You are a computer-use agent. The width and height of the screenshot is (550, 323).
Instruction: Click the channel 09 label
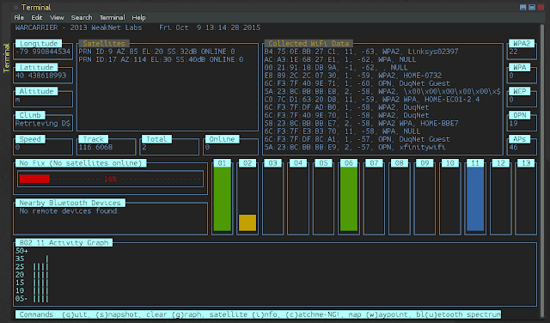tap(425, 163)
